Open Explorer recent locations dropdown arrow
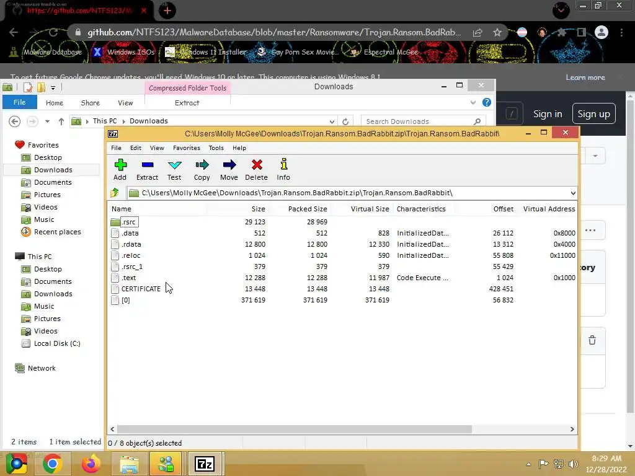Image resolution: width=635 pixels, height=476 pixels. (47, 121)
